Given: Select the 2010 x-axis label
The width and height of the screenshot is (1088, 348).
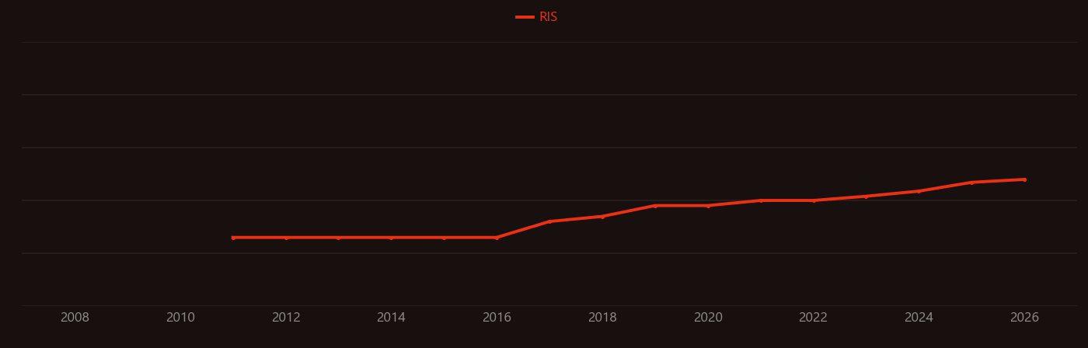Looking at the screenshot, I should (180, 318).
